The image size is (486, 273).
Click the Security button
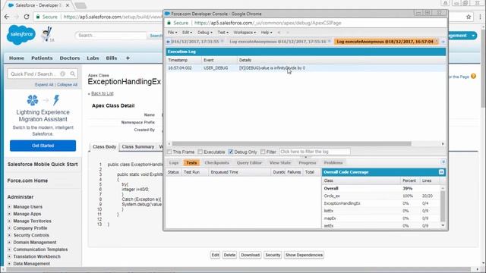tap(273, 255)
